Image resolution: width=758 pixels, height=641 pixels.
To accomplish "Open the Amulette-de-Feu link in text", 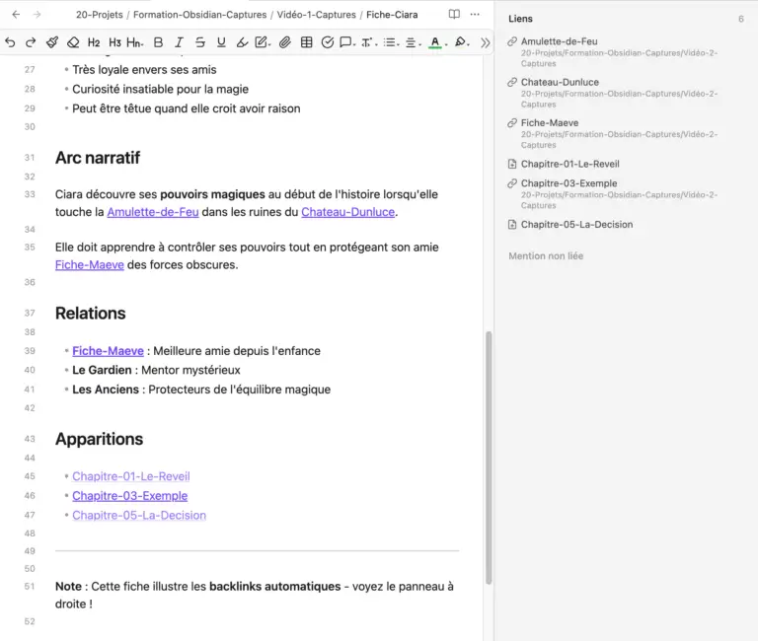I will click(x=152, y=212).
